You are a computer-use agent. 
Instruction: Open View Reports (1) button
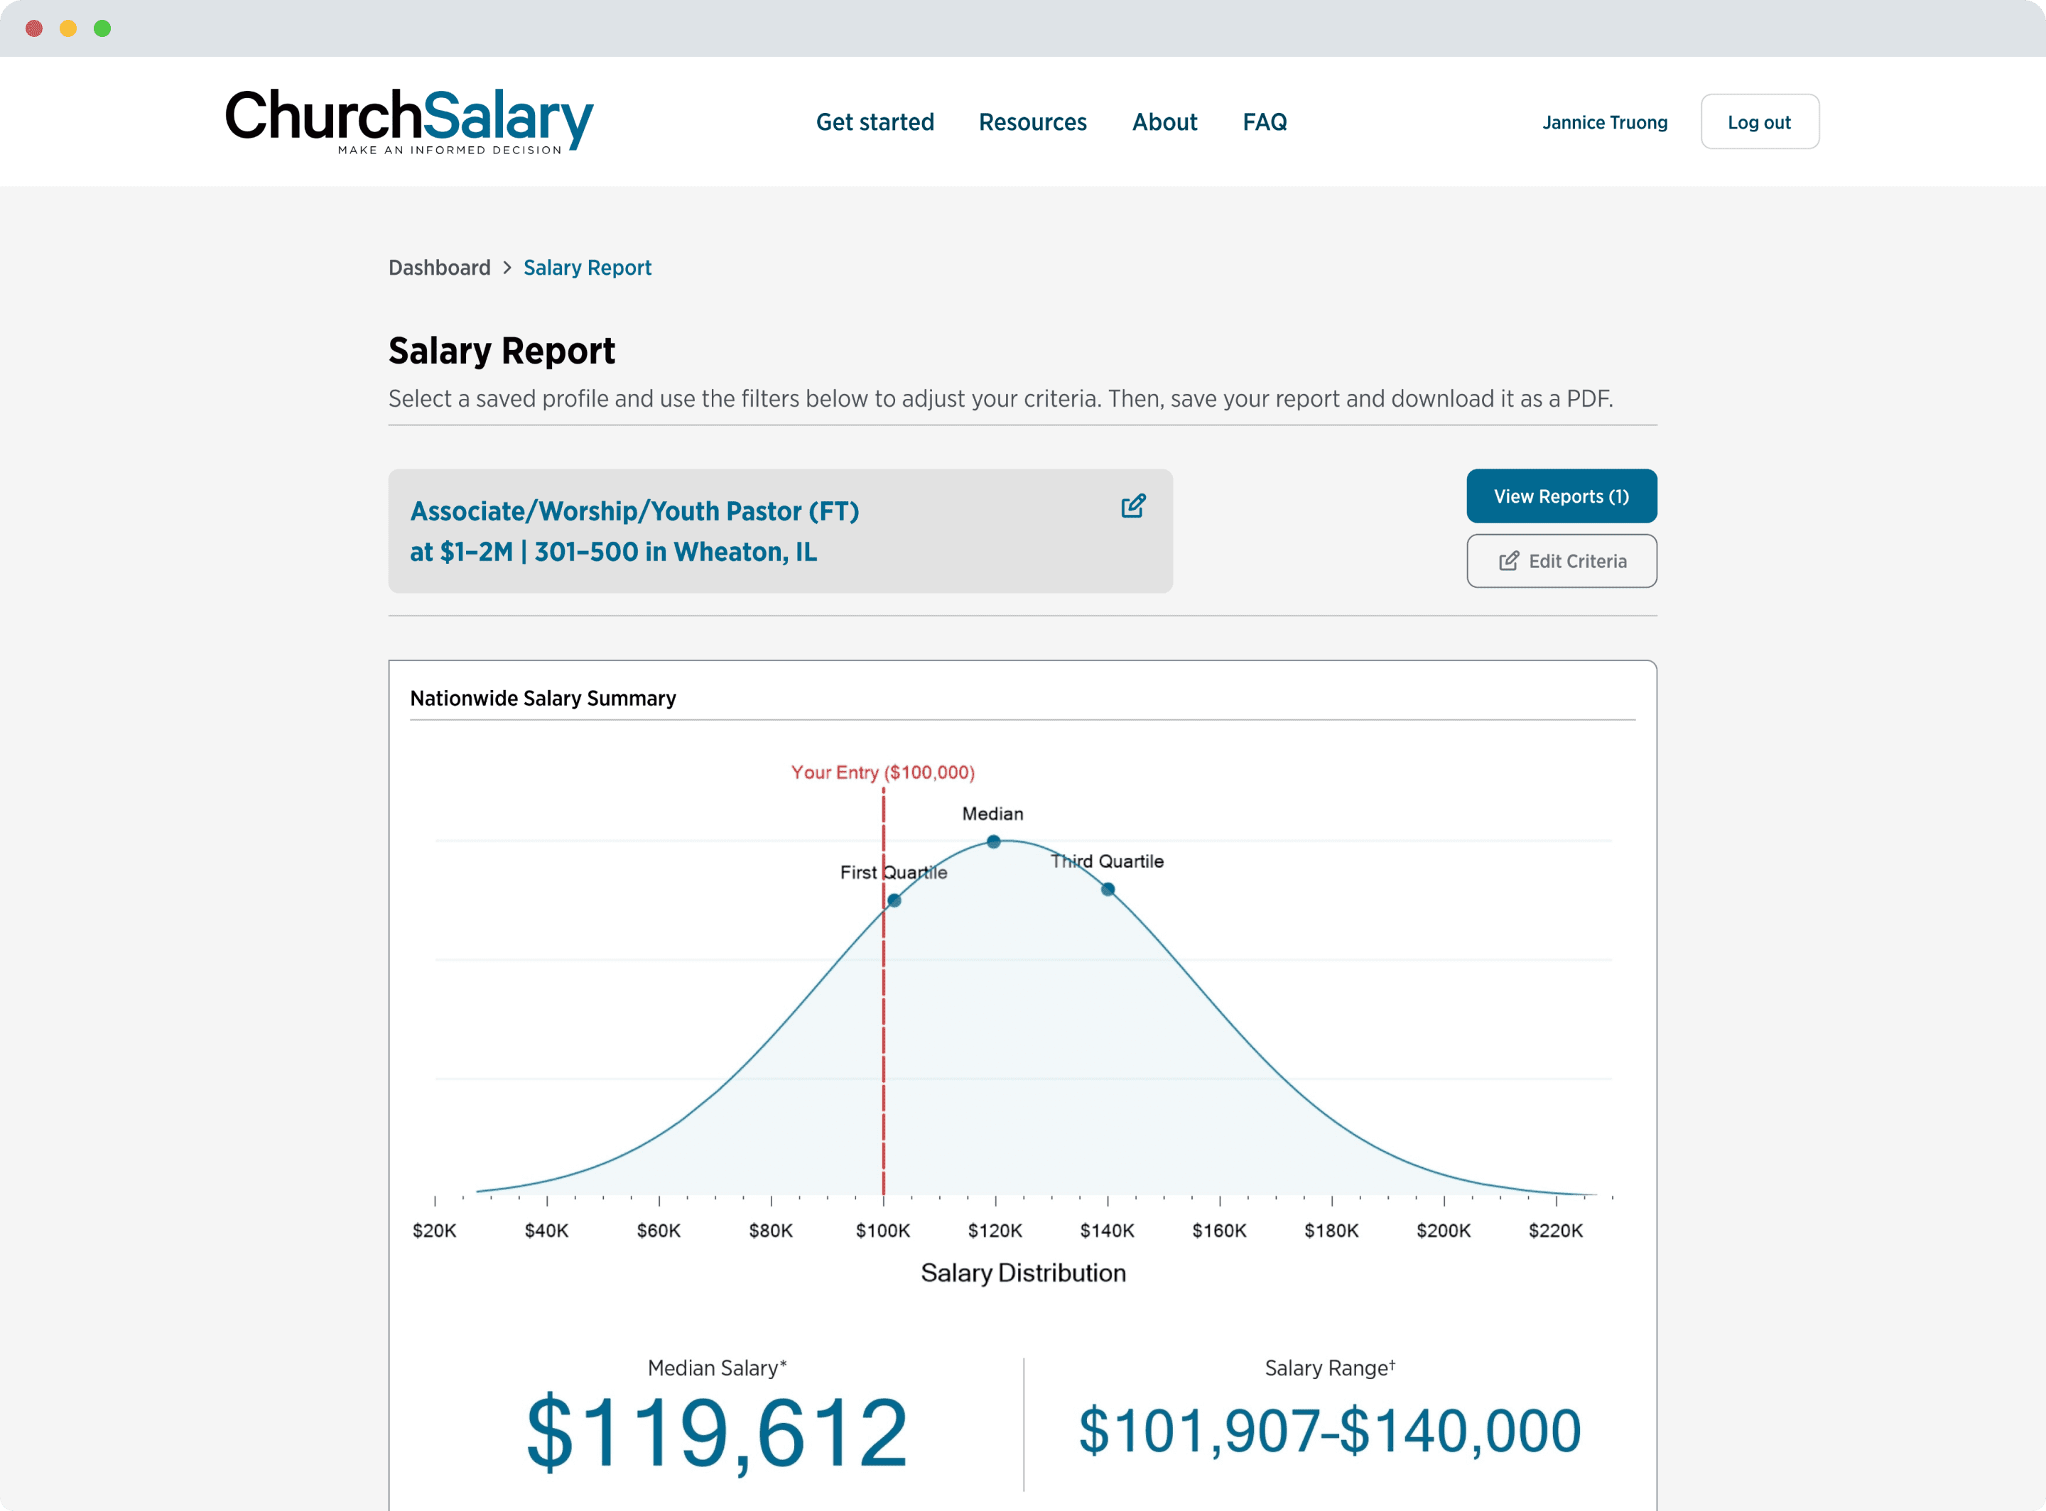(1561, 496)
